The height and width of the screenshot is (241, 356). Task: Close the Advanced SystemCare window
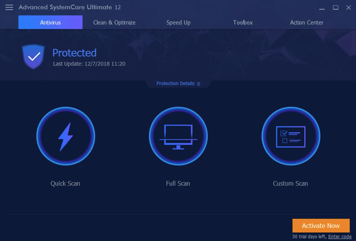(348, 8)
